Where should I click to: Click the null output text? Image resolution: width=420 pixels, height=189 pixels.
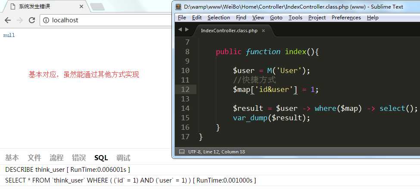click(x=9, y=35)
